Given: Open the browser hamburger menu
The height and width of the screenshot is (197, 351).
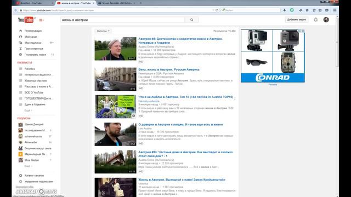Looking at the screenshot, I should (335, 10).
